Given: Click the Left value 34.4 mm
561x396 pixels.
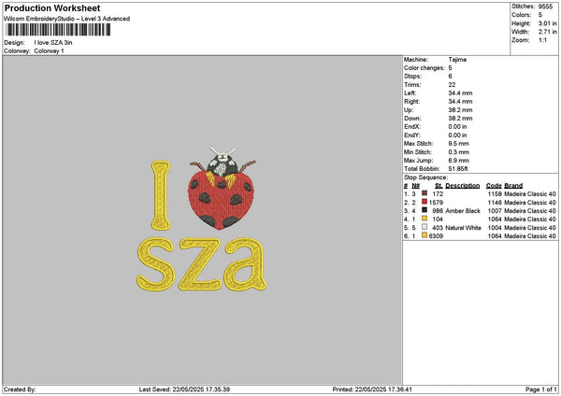Looking at the screenshot, I should [460, 93].
